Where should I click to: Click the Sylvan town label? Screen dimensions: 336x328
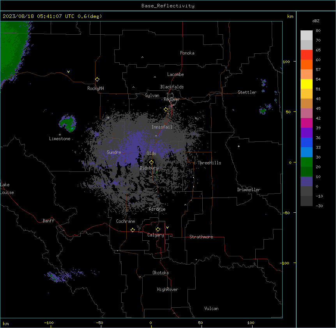[152, 95]
